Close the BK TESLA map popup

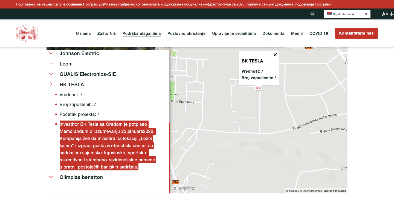tap(275, 55)
